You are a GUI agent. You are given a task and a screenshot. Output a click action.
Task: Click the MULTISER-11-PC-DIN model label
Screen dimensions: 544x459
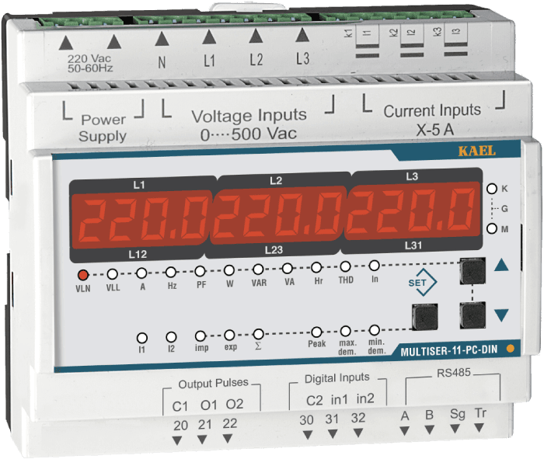coord(449,350)
